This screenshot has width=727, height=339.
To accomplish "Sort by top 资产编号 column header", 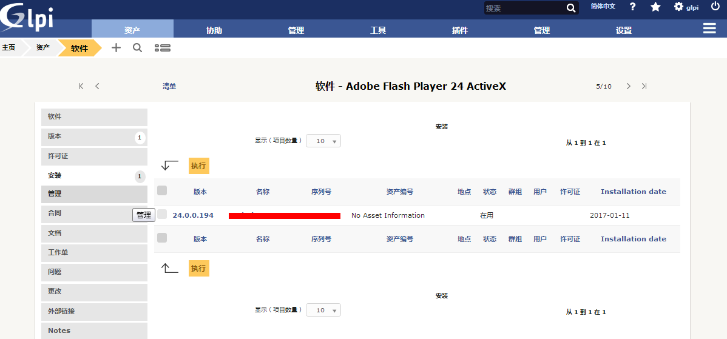I will tap(400, 192).
